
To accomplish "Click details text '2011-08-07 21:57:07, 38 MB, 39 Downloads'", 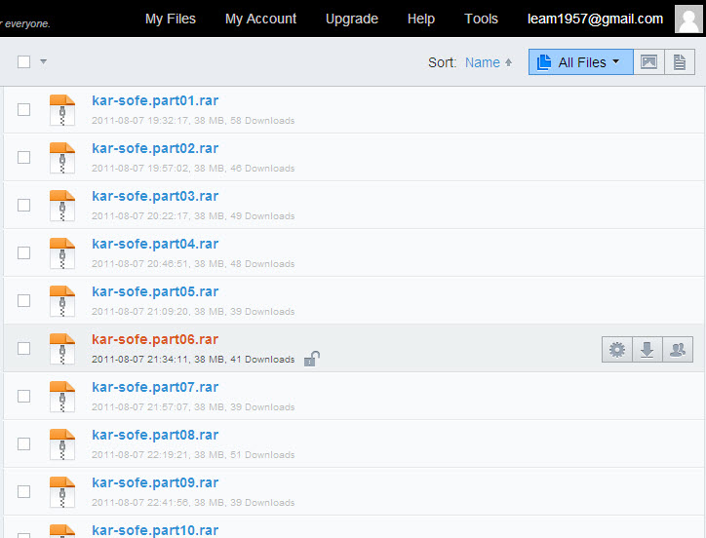I will point(193,407).
